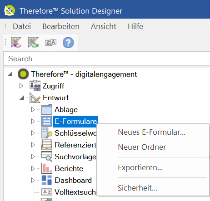Viewport: 210px width, 201px height.
Task: Select the Zugriff tree item
Action: coord(53,86)
